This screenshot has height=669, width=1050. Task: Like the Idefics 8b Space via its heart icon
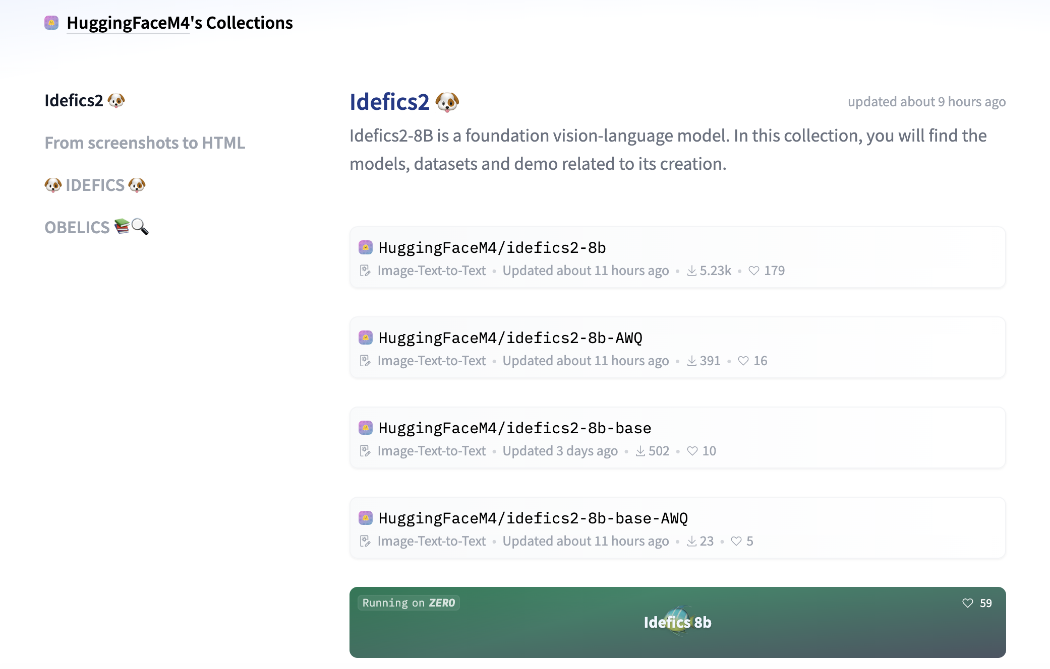click(x=968, y=603)
